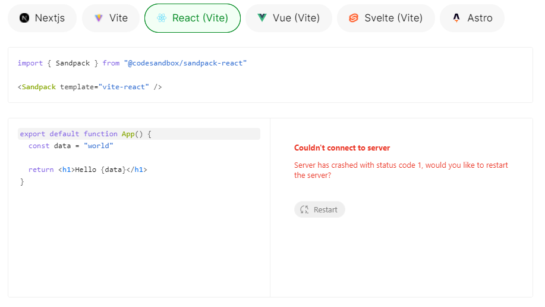Click the const data = "world" line
Image resolution: width=545 pixels, height=307 pixels.
(x=71, y=146)
